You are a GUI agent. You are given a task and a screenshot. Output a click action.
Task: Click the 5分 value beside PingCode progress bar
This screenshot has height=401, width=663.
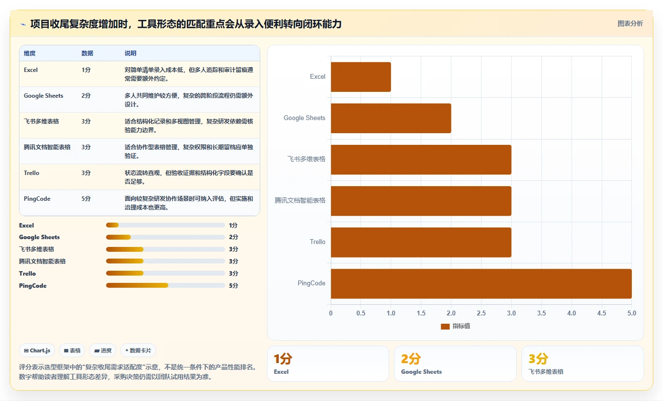tap(233, 286)
